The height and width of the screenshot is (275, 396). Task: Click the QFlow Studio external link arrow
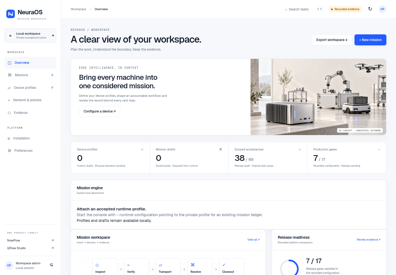click(x=53, y=248)
